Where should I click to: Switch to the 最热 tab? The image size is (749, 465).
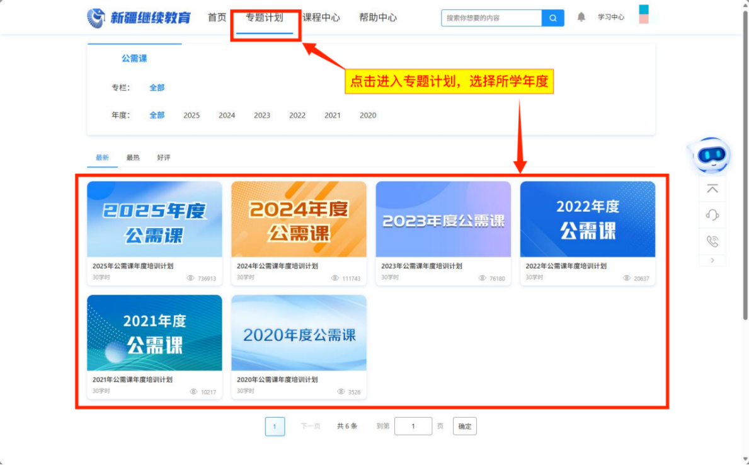(133, 157)
